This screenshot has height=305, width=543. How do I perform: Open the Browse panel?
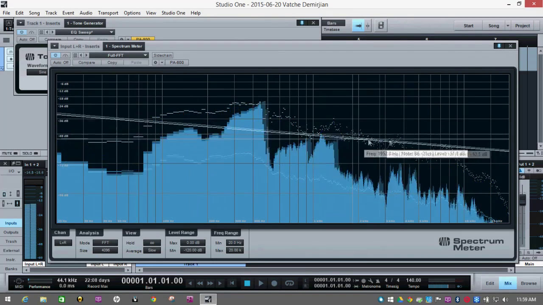529,283
